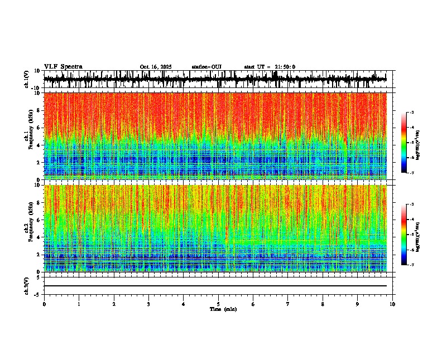Click the '-3' label on ch.1 color bar
This screenshot has width=442, height=341.
coord(412,112)
